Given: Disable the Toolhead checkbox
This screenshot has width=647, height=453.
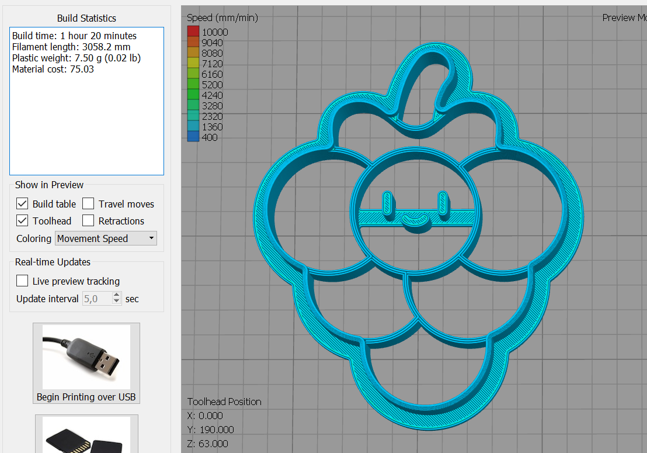Looking at the screenshot, I should (x=22, y=220).
